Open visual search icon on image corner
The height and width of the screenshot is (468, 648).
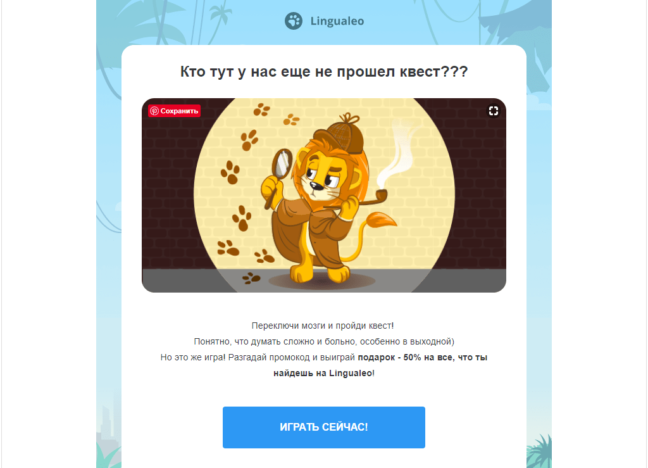coord(493,111)
